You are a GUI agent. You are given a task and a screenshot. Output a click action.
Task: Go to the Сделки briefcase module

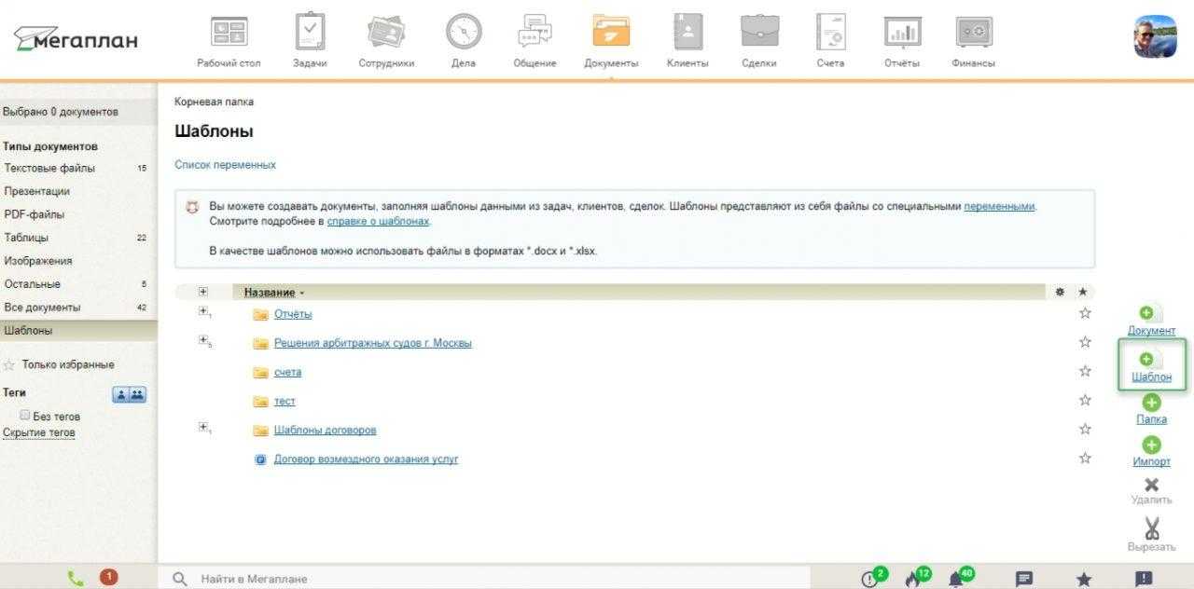click(x=759, y=41)
